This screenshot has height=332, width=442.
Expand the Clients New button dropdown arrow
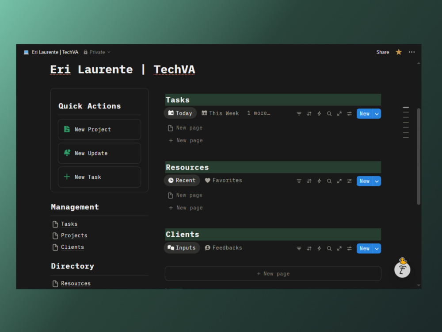[377, 248]
